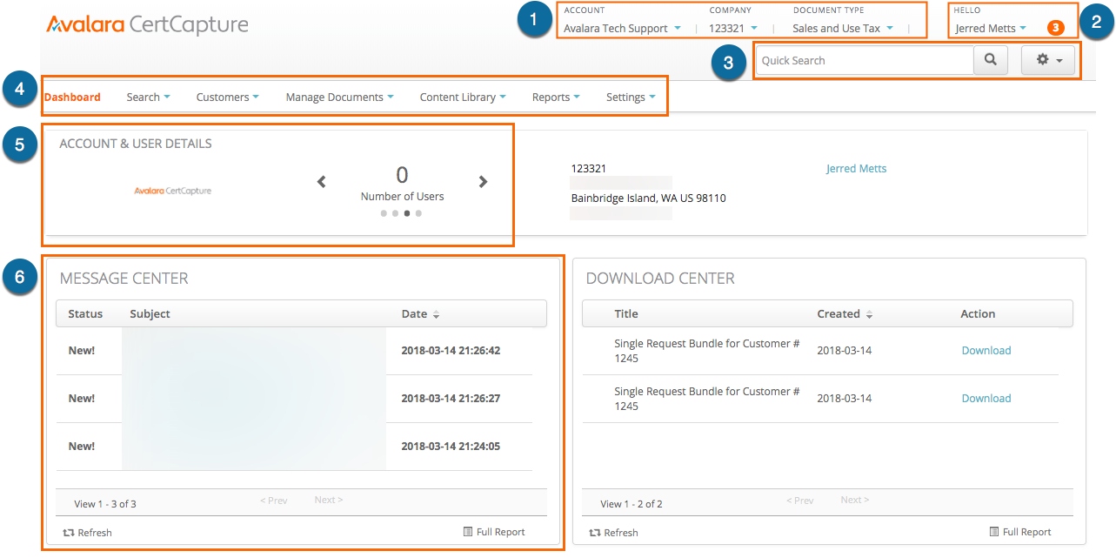Download the first Single Request Bundle

tap(986, 350)
